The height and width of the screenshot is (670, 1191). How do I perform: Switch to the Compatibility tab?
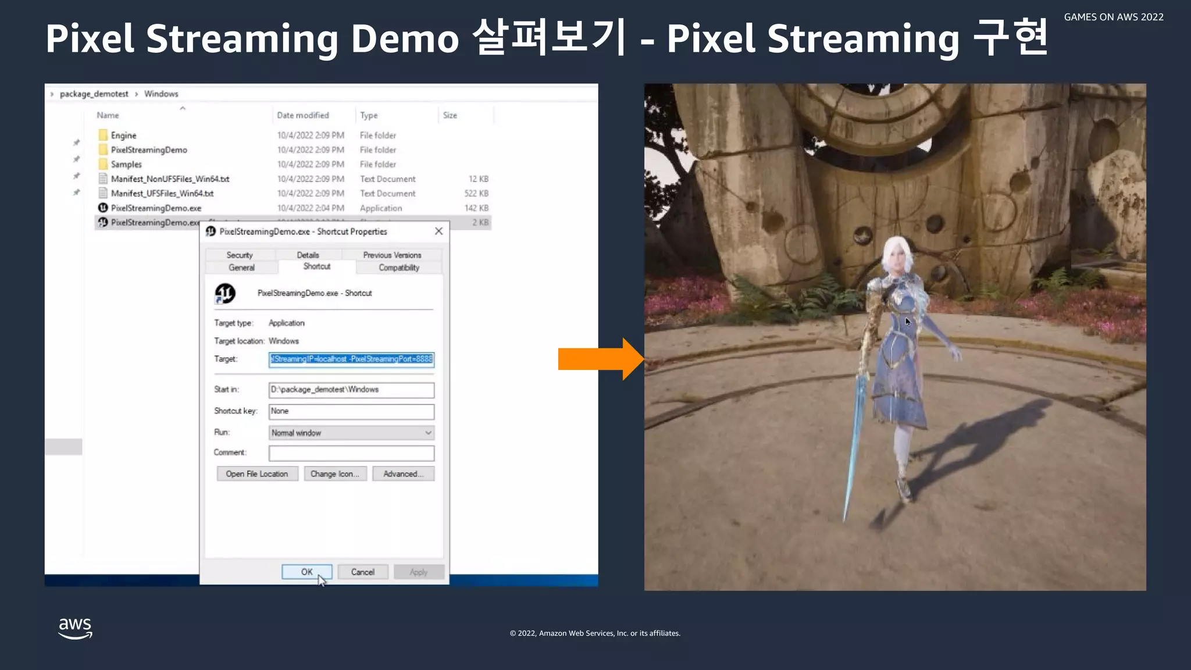tap(399, 268)
